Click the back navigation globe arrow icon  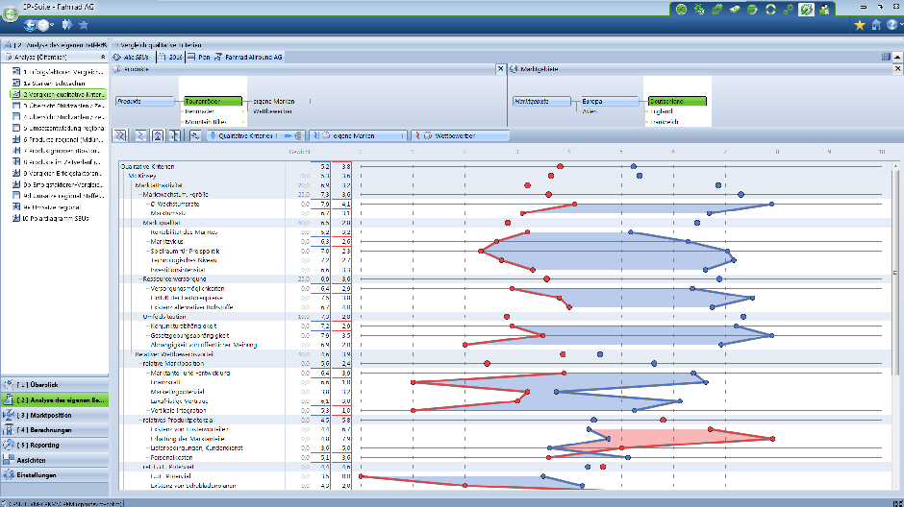click(30, 25)
